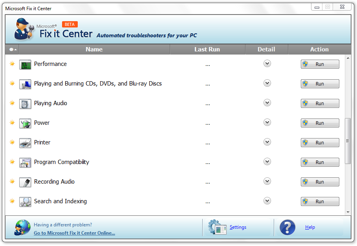
Task: Sort by the Last Run column header
Action: [x=207, y=49]
